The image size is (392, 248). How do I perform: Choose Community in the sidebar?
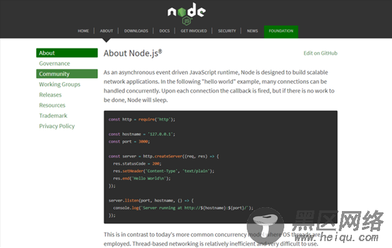tap(67, 74)
